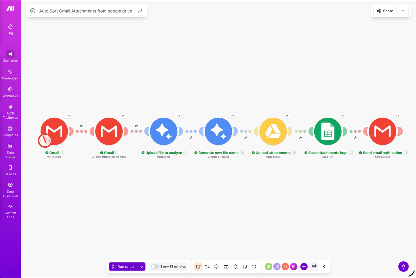Open result bubble above Gmail Watch emails
416x278 pixels.
[69, 115]
